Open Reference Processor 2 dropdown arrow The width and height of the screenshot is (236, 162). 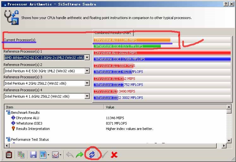pyautogui.click(x=87, y=71)
